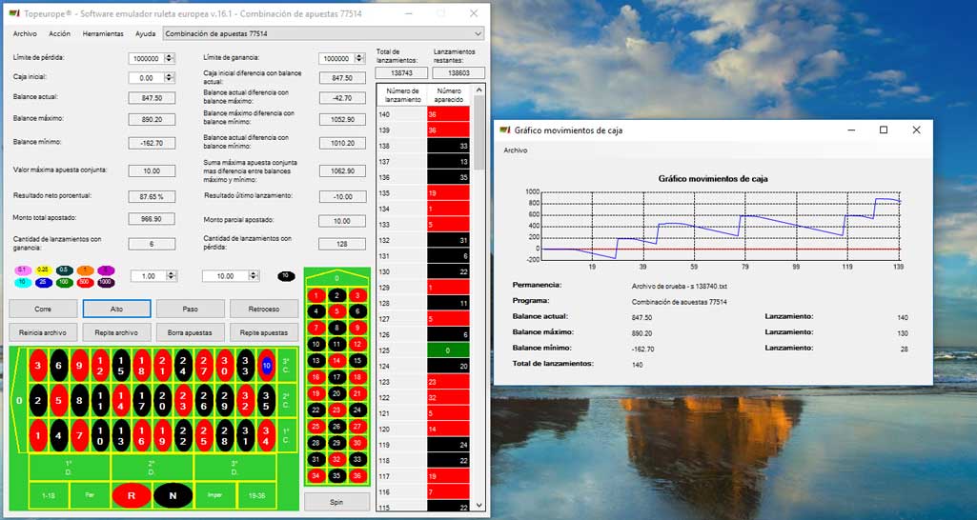Open the Herramientas menu
Screen dimensions: 977x520
coord(103,33)
